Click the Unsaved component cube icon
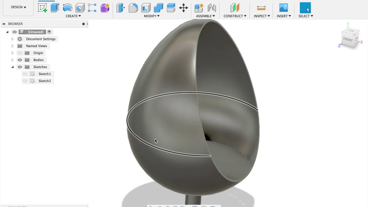The image size is (368, 207). (x=22, y=32)
